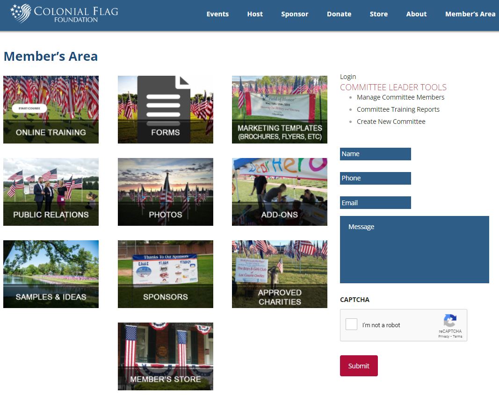499x395 pixels.
Task: Open the reCAPTCHA Terms link
Action: point(457,337)
